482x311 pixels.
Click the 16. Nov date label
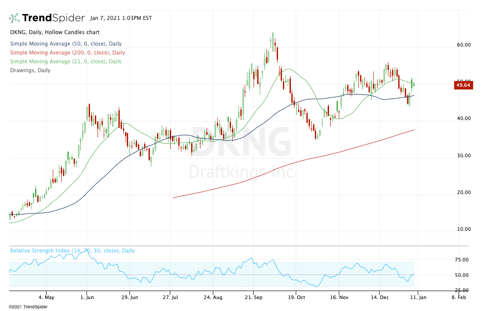(339, 297)
